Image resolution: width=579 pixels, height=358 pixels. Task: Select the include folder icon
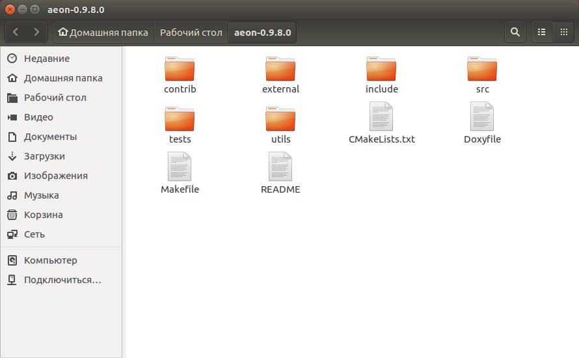pos(381,69)
